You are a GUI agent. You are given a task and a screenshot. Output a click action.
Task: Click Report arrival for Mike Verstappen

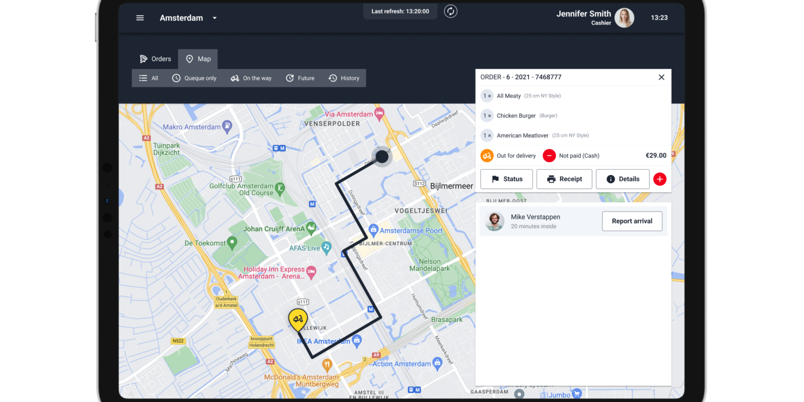click(632, 221)
